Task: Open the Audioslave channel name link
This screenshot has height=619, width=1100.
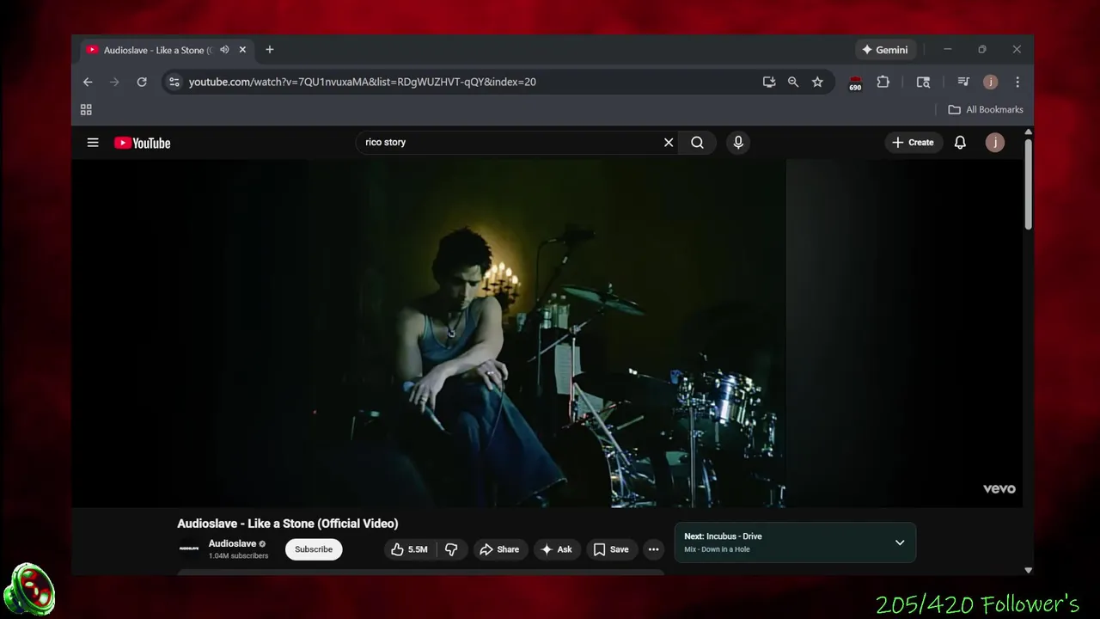Action: tap(232, 543)
